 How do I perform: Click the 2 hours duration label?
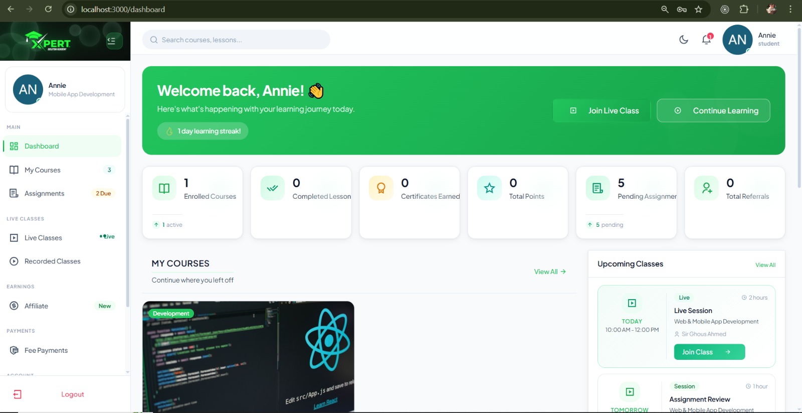coord(755,298)
